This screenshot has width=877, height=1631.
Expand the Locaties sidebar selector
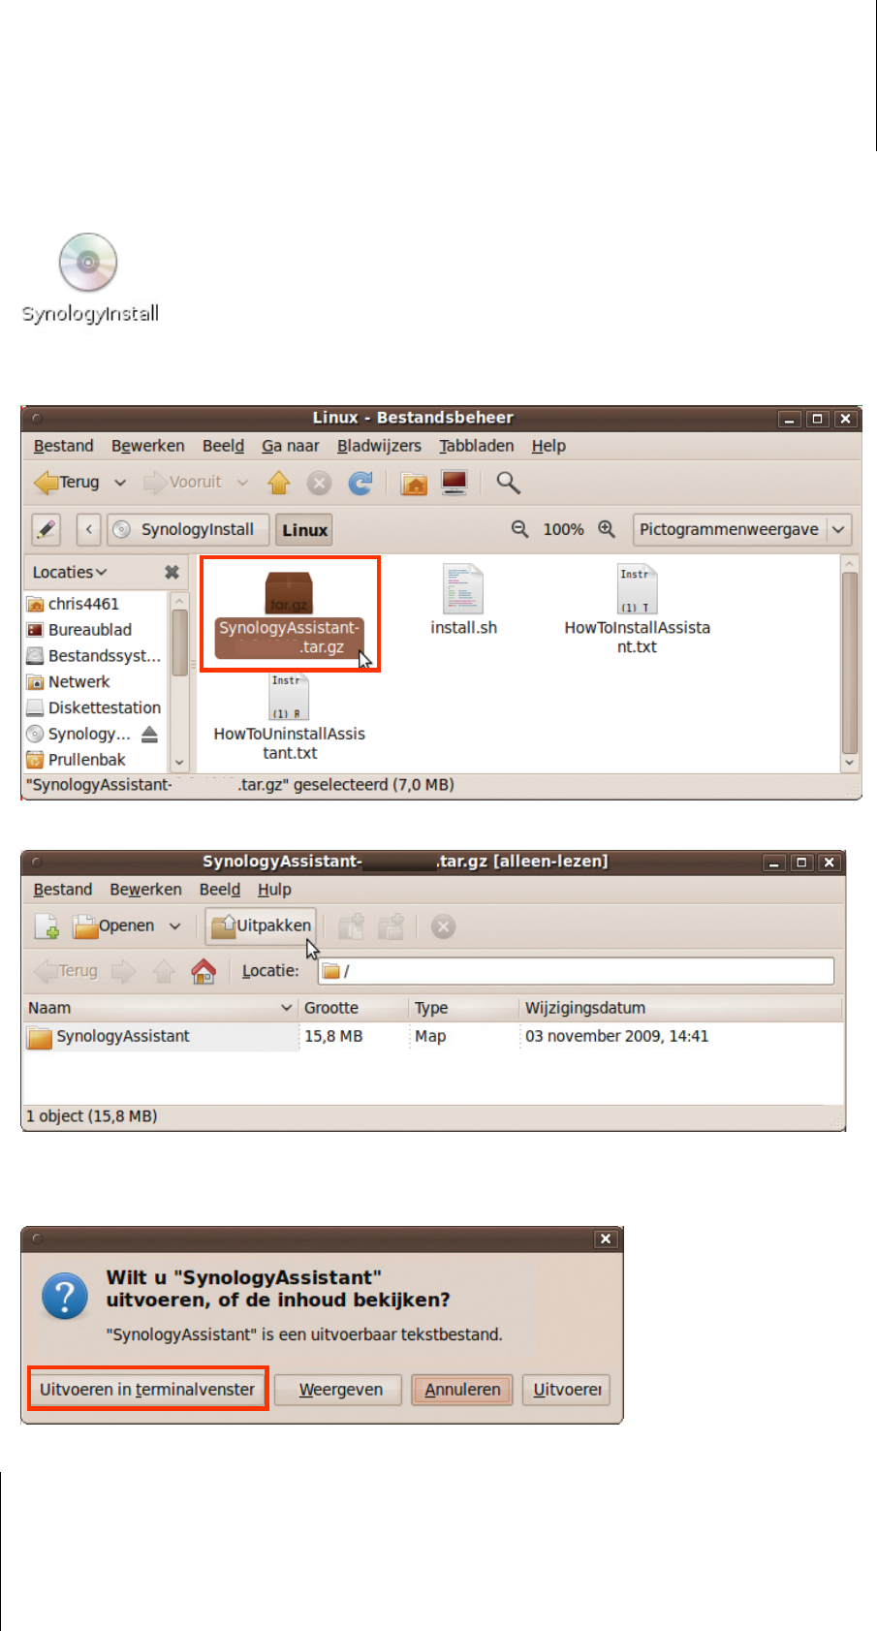tap(70, 572)
